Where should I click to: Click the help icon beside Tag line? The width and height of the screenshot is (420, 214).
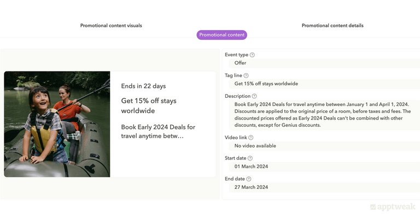coord(246,75)
